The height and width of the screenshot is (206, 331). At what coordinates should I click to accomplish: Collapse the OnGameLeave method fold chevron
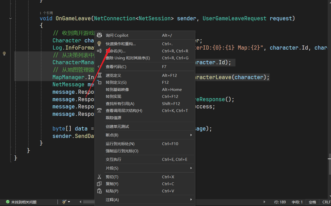coord(10,18)
